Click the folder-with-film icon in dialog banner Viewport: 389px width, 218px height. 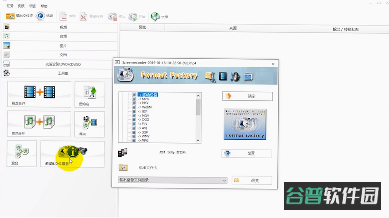[x=210, y=77]
